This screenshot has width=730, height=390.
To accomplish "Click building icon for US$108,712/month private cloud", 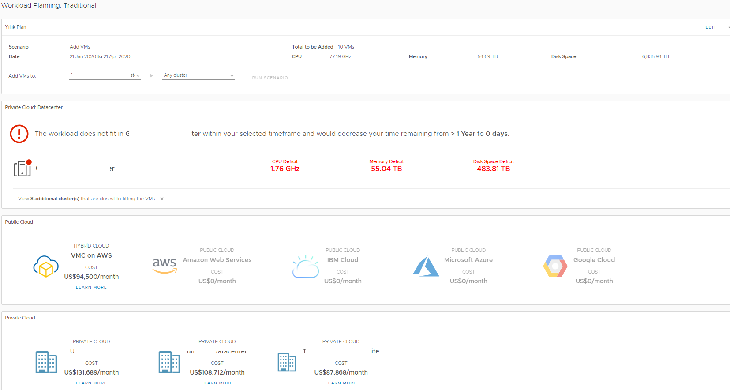I will tap(169, 362).
